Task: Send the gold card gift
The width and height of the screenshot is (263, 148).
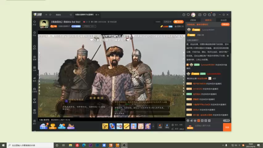Action: [x=127, y=126]
